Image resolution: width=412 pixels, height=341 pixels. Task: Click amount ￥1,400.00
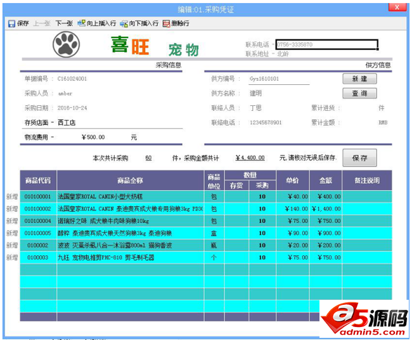326,209
